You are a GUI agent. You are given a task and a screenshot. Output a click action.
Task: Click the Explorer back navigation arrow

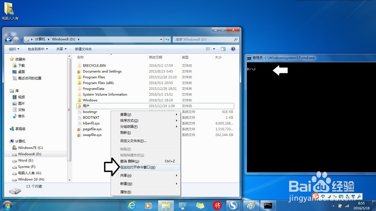click(x=8, y=39)
